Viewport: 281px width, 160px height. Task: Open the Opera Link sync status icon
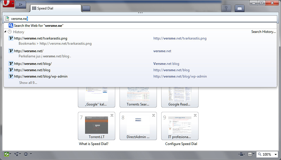pos(6,154)
